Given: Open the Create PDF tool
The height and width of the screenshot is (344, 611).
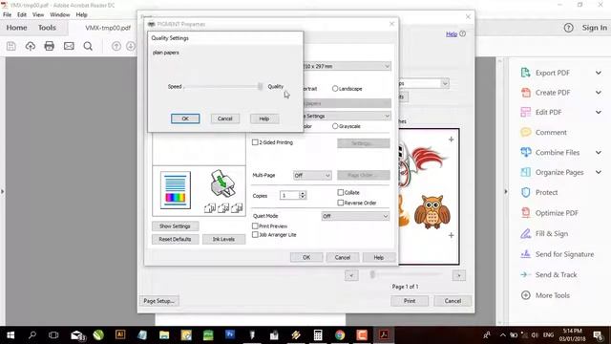Looking at the screenshot, I should click(552, 93).
